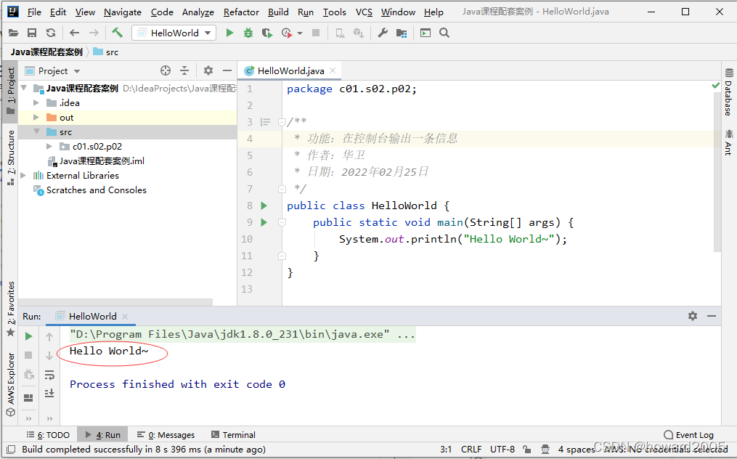Click the Save All toolbar icon

32,33
